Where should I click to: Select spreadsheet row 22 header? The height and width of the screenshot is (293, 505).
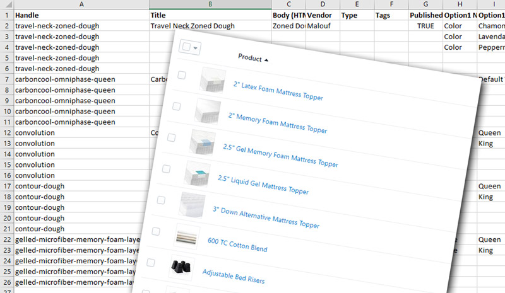pos(7,239)
